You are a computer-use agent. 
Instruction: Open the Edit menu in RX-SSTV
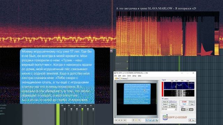[120, 76]
